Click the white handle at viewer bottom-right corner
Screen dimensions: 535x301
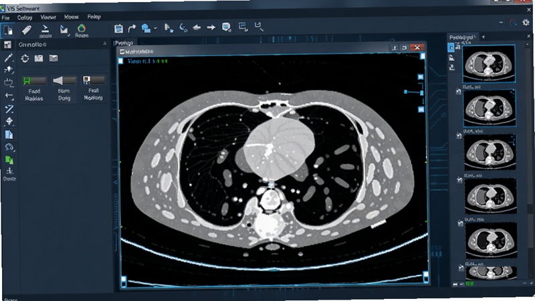point(426,276)
